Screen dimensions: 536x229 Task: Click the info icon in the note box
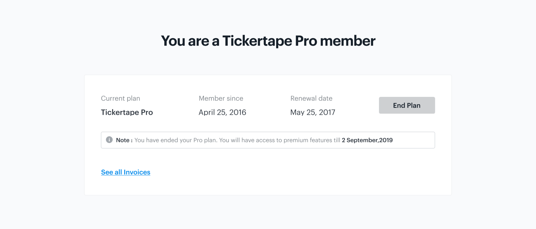pyautogui.click(x=109, y=140)
